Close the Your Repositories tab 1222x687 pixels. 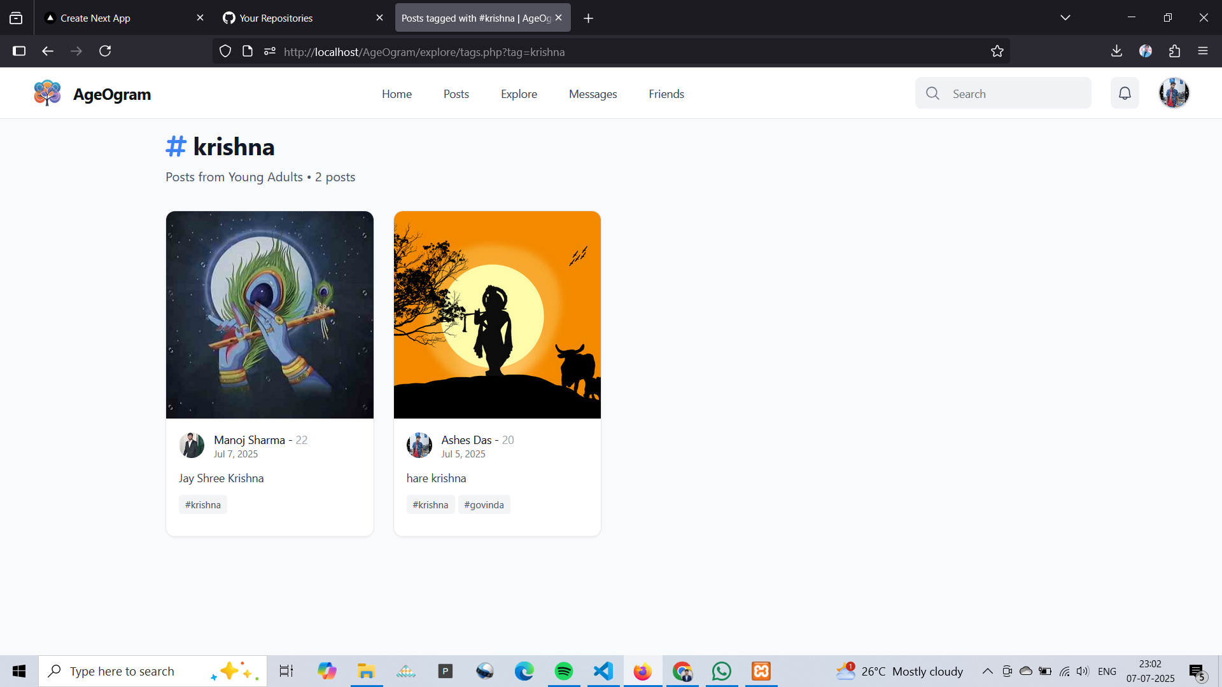coord(379,18)
